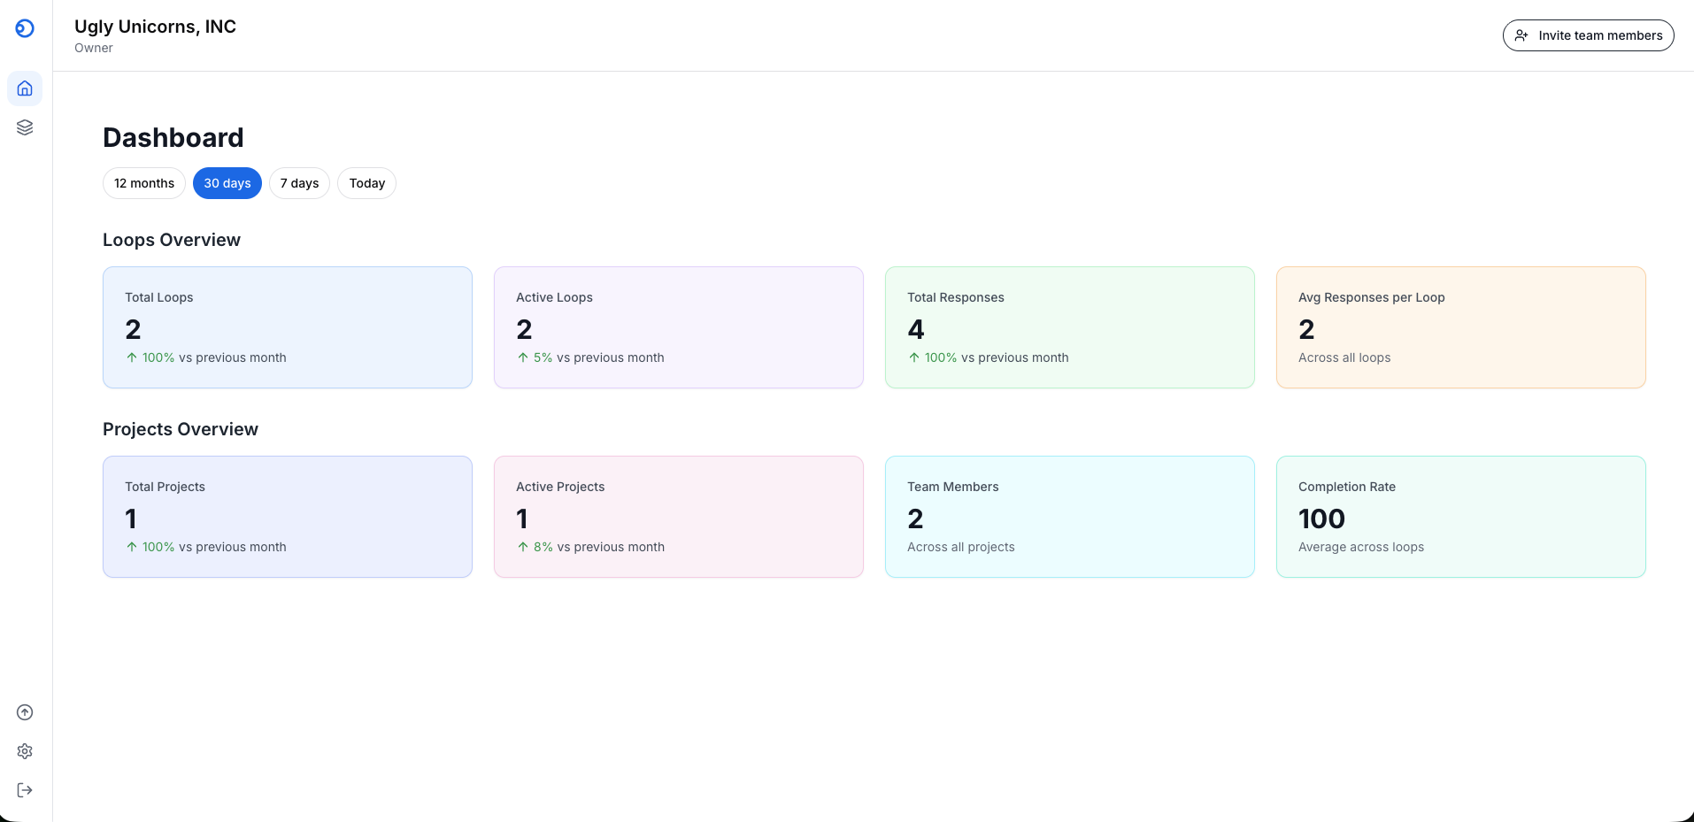Viewport: 1694px width, 822px height.
Task: Select the Team Members card
Action: pyautogui.click(x=1069, y=517)
